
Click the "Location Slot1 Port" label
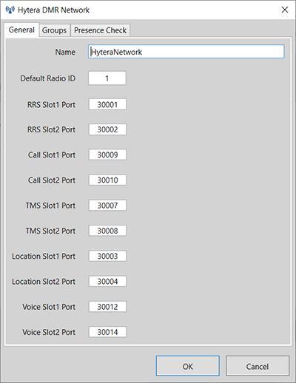tap(44, 257)
